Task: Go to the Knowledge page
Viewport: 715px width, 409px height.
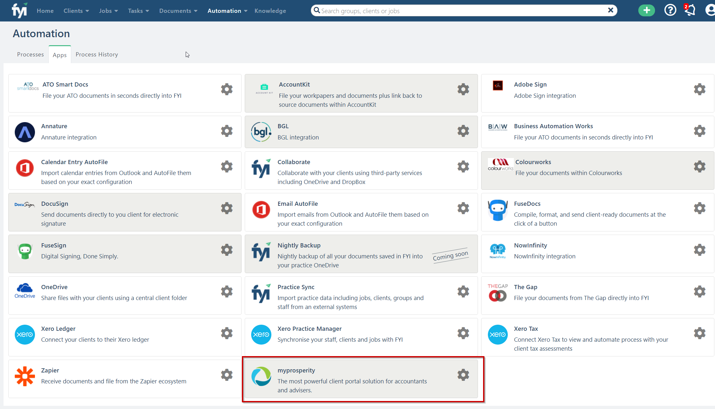Action: pyautogui.click(x=270, y=11)
